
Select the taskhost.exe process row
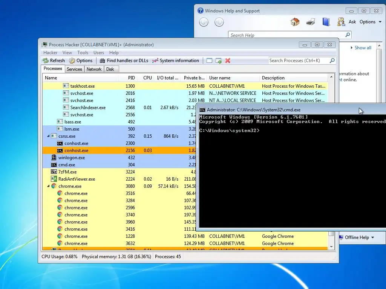[x=185, y=86]
